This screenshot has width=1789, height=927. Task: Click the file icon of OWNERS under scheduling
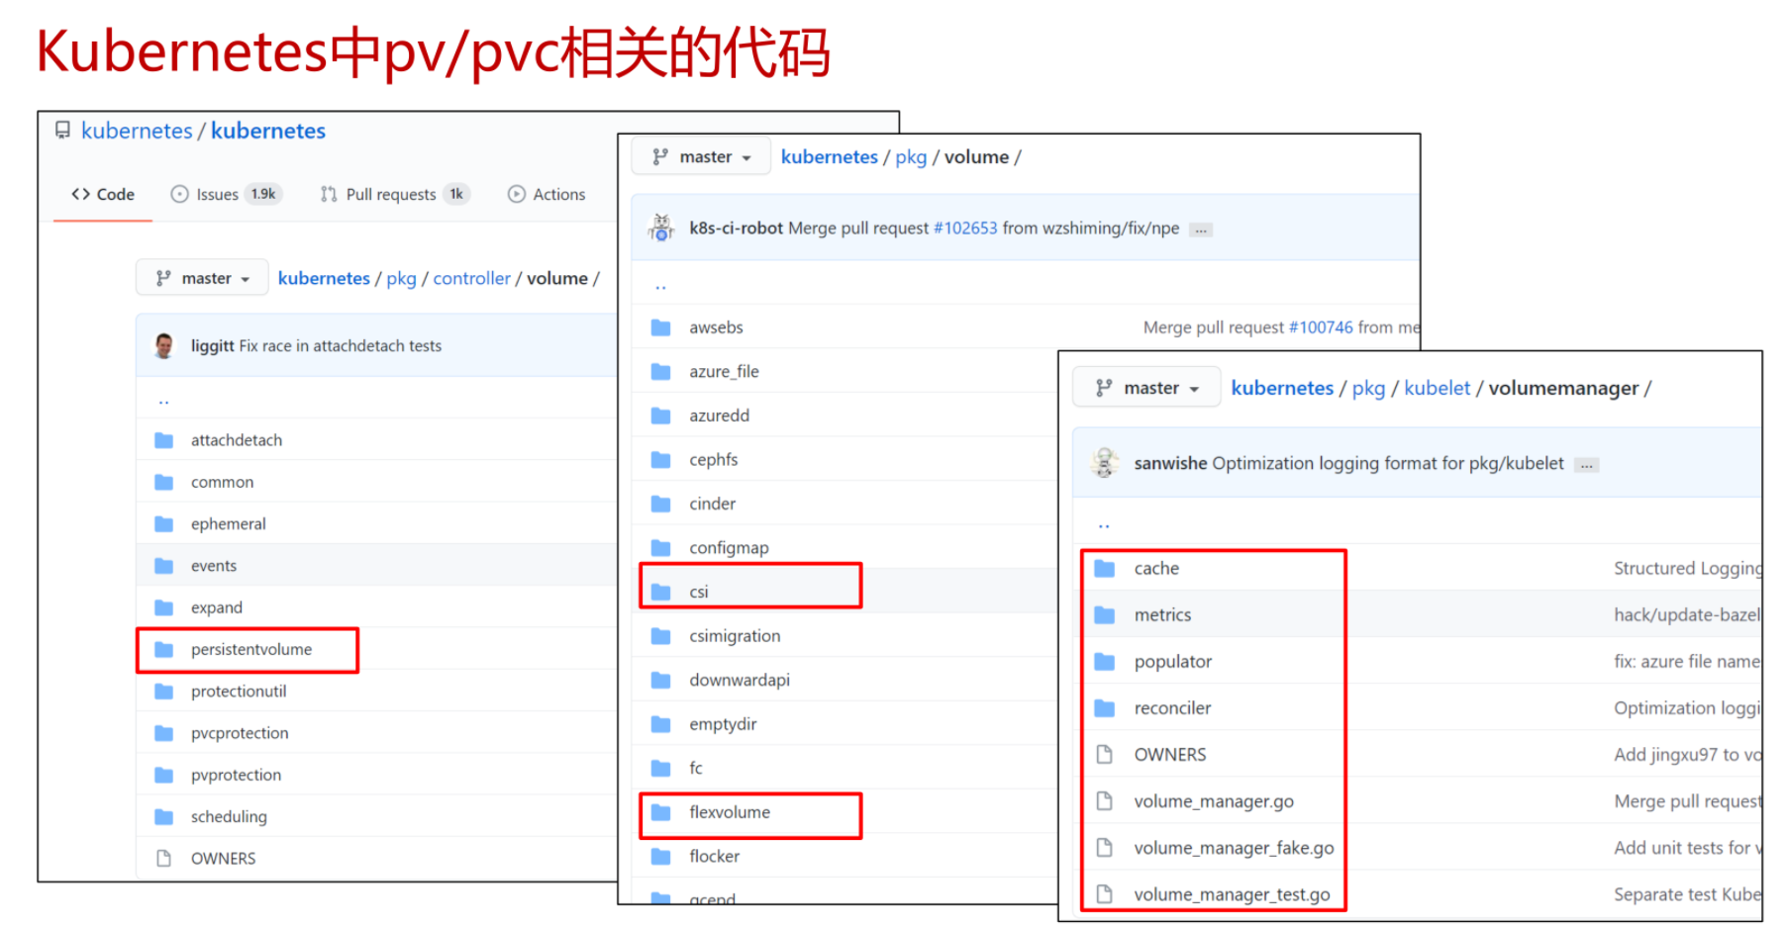[x=164, y=859]
